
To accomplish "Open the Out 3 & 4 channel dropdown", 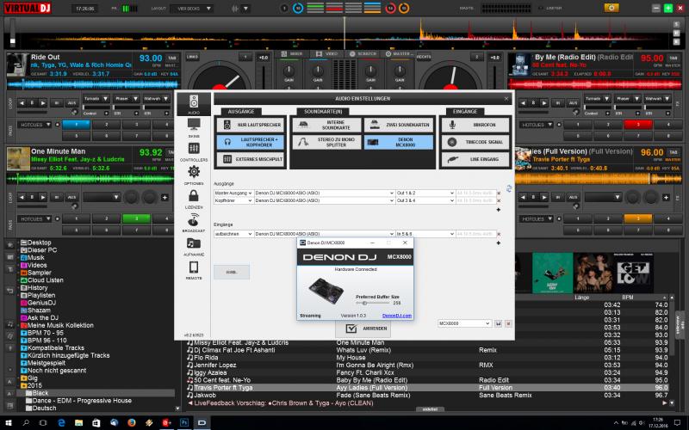I will (425, 200).
